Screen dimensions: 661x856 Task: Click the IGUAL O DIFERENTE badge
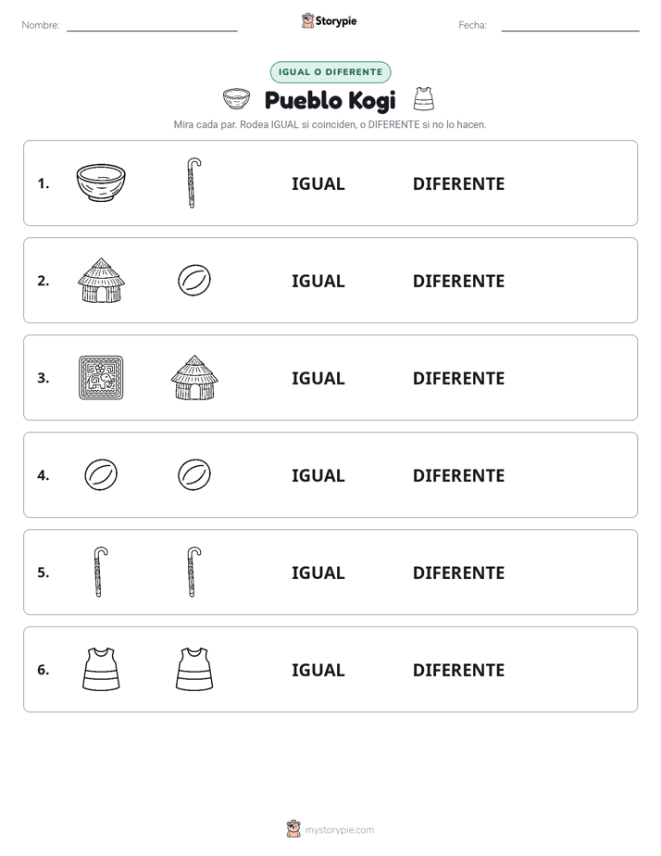330,72
